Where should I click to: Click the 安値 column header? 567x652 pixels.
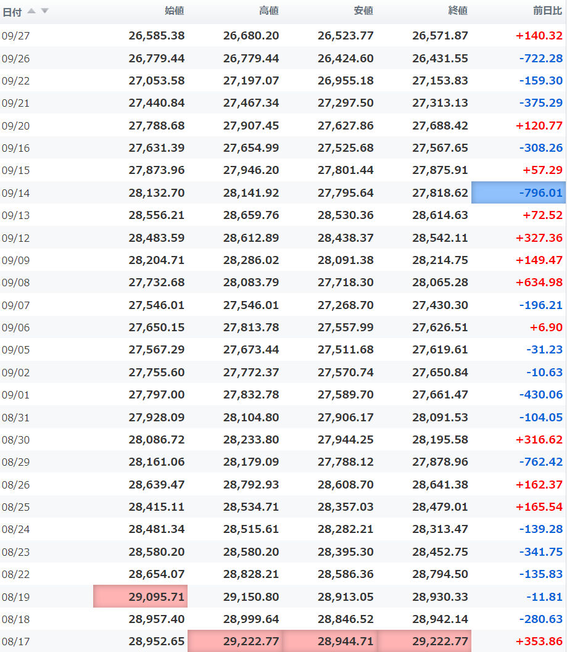363,11
